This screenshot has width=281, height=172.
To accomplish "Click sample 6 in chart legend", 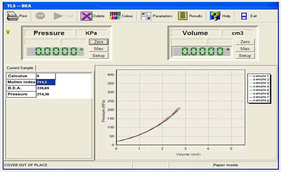I will [259, 93].
